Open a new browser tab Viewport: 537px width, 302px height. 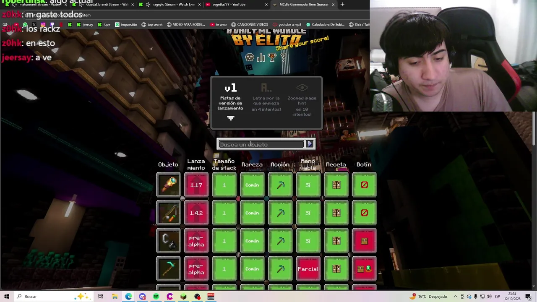click(342, 5)
